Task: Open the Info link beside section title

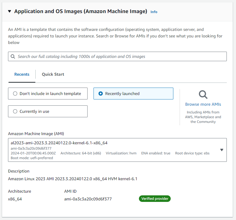Action: point(154,12)
